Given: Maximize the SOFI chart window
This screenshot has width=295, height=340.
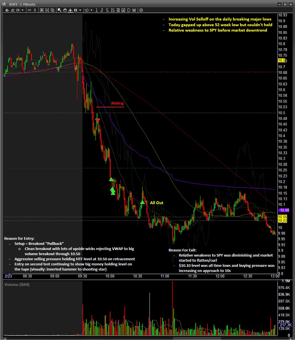Looking at the screenshot, I should coord(285,4).
